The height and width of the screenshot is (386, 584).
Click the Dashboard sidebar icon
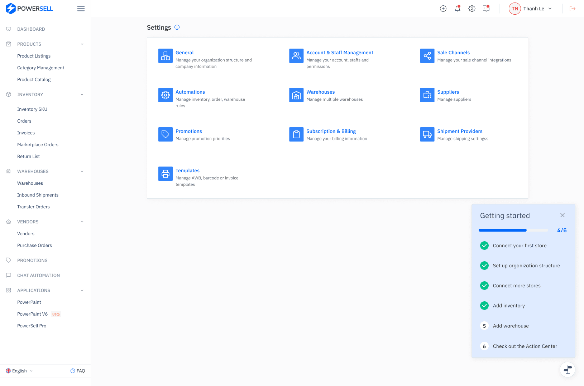9,29
